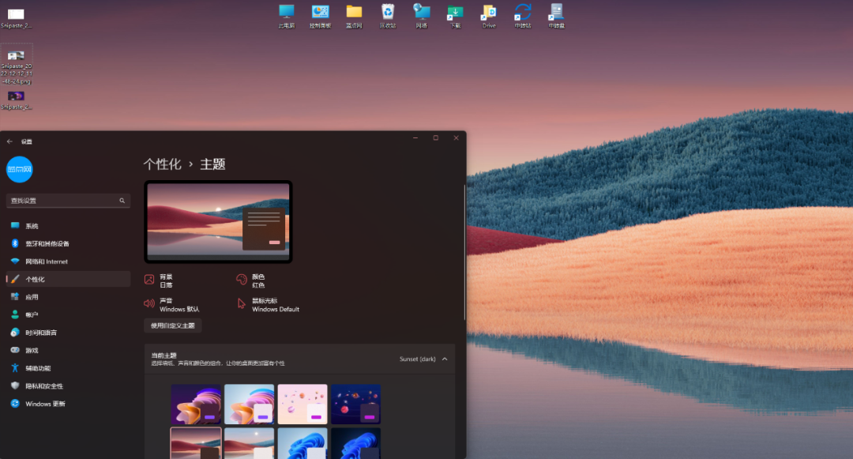The image size is (853, 459).
Task: Click the magnifier icon in 查找设置 box
Action: [x=122, y=201]
